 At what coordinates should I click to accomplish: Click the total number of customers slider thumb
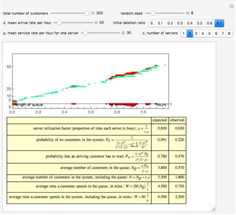pos(87,13)
